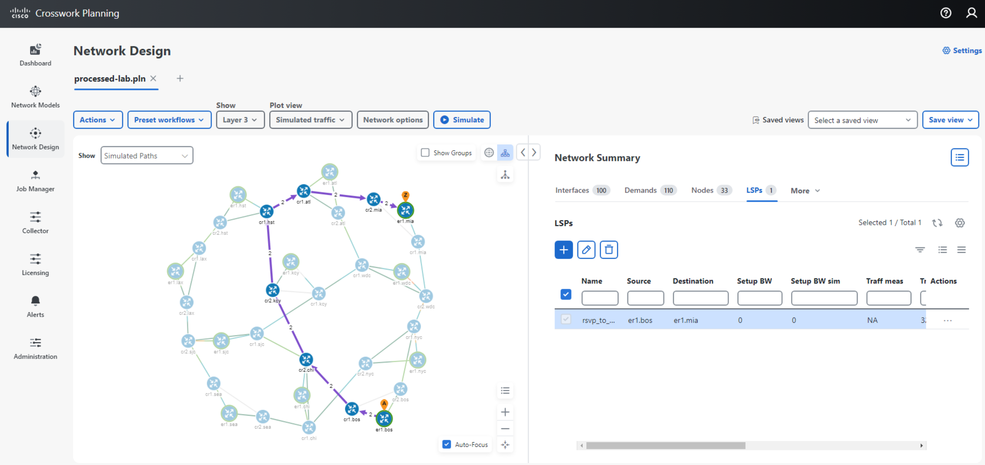This screenshot has height=465, width=985.
Task: Open Select a saved view dropdown
Action: point(863,120)
